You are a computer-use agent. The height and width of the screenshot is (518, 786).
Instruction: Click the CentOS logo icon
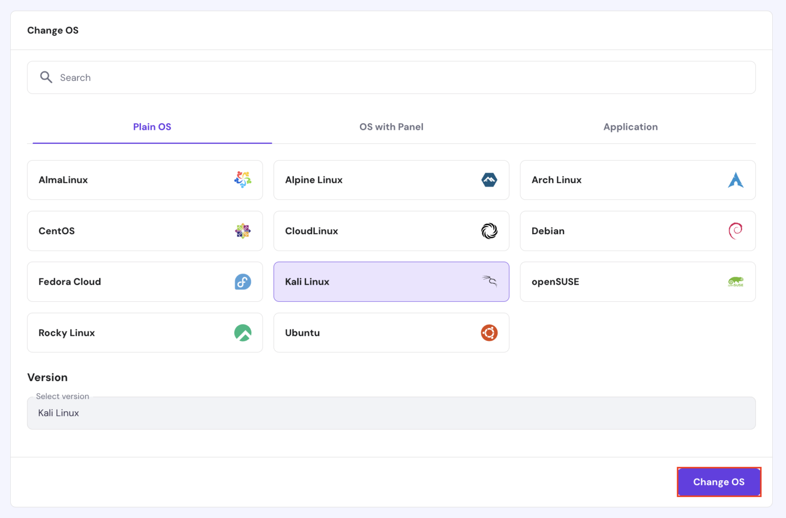243,231
